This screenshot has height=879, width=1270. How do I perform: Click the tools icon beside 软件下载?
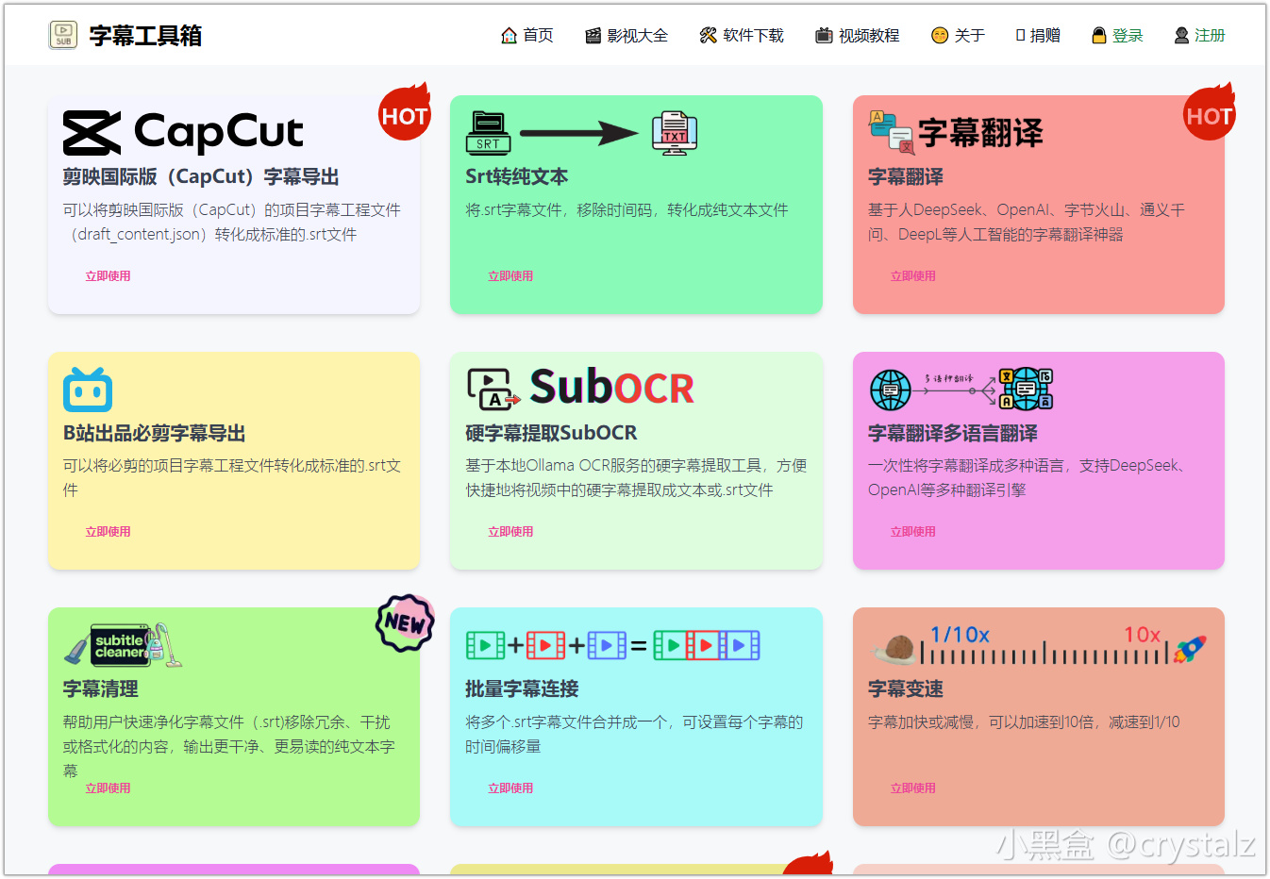coord(708,36)
